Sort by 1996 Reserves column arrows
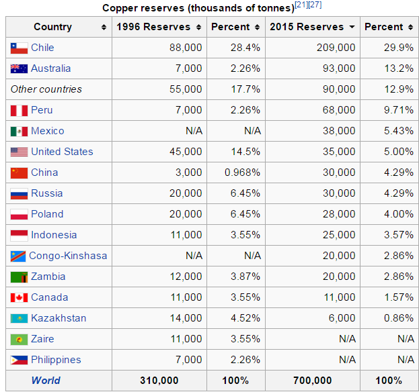The width and height of the screenshot is (419, 392). tap(198, 28)
